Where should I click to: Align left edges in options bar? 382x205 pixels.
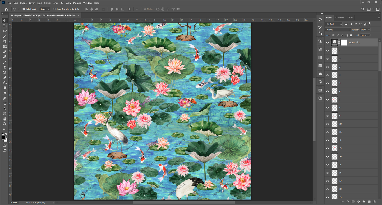coord(86,9)
